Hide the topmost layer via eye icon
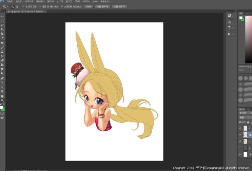 point(240,128)
